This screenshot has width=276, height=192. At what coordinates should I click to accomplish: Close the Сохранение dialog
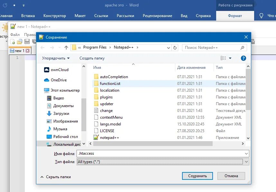point(246,37)
